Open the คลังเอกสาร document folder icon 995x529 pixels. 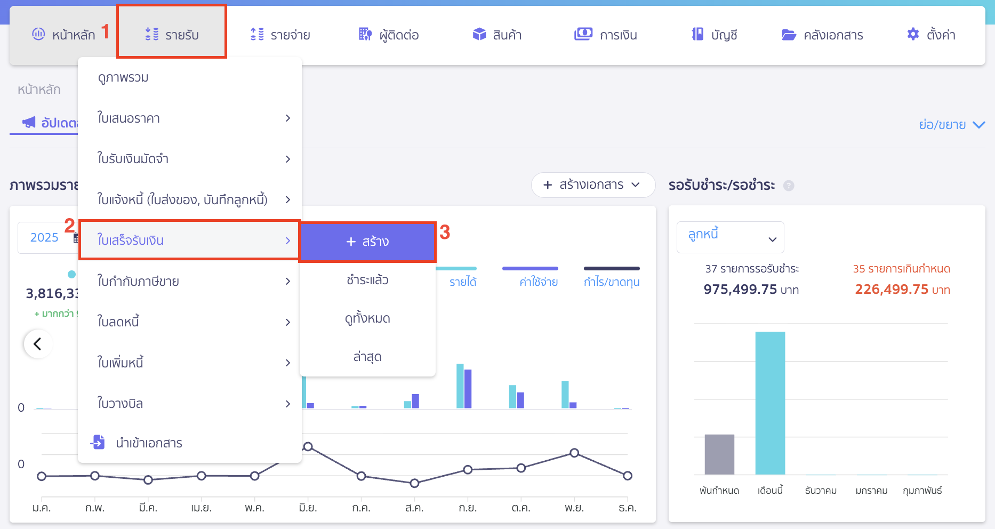point(789,34)
